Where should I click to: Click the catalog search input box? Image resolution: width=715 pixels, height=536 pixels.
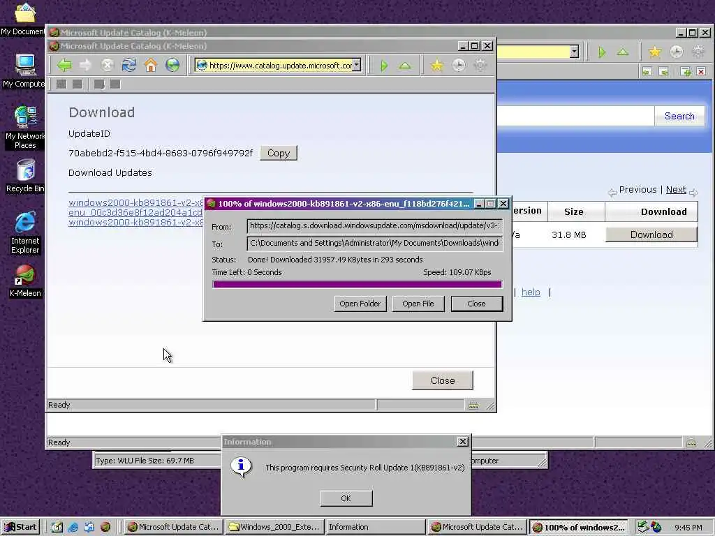click(575, 117)
